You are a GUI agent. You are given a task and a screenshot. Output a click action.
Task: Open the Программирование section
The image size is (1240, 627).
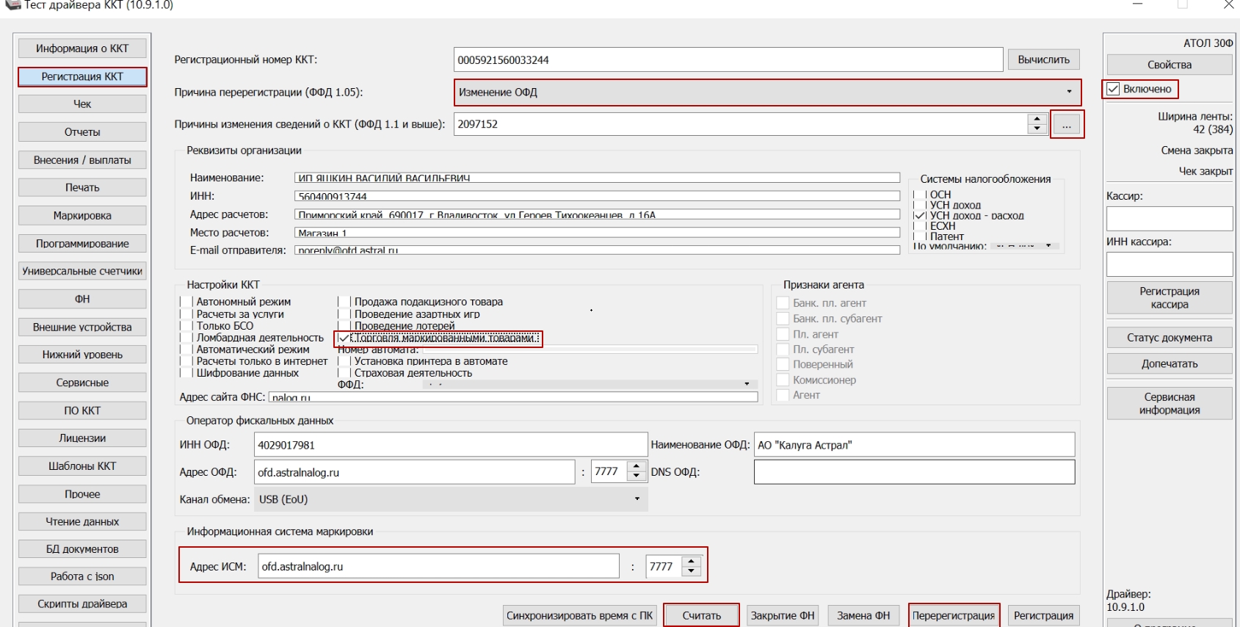pyautogui.click(x=82, y=244)
